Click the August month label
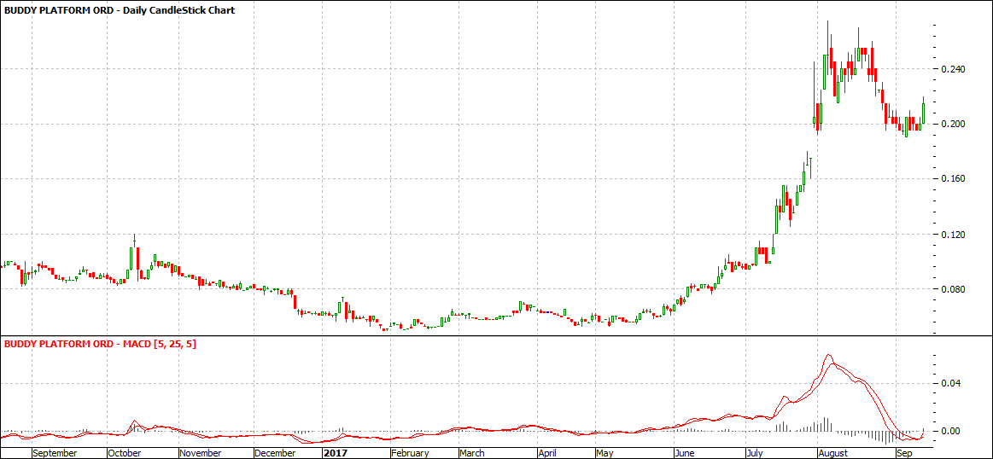Screen dimensions: 993x459 (832, 453)
